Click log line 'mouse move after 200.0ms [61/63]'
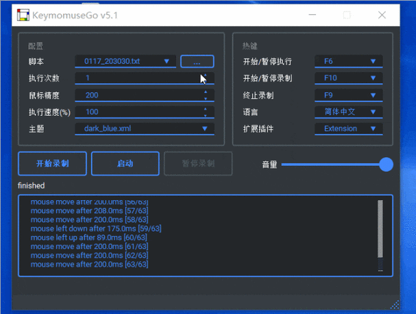Image resolution: width=416 pixels, height=314 pixels. point(89,247)
